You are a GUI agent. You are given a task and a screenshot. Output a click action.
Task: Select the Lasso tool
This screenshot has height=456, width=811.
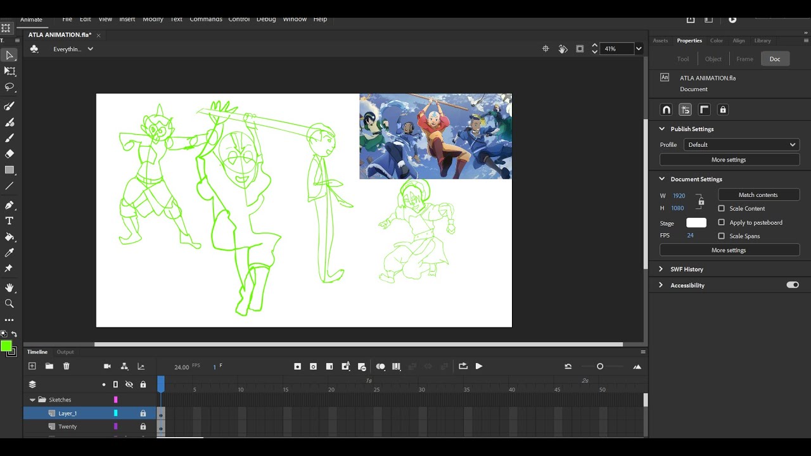10,87
